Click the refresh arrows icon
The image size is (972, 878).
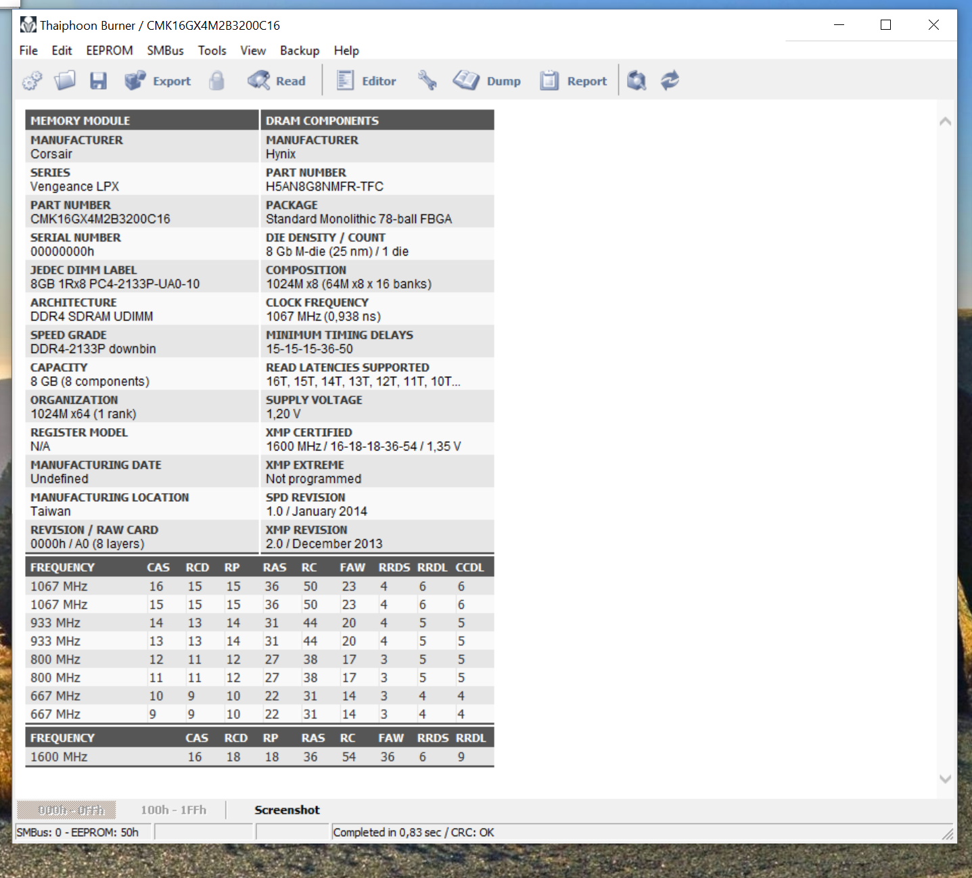coord(670,81)
